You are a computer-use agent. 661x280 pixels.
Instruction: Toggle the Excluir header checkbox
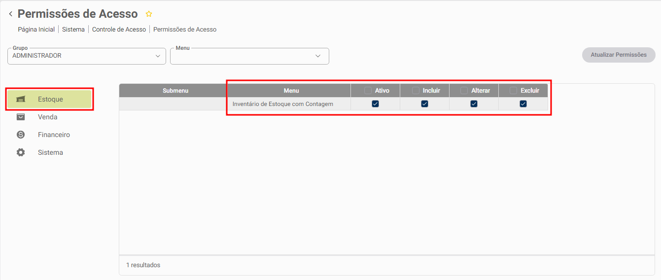tap(514, 91)
